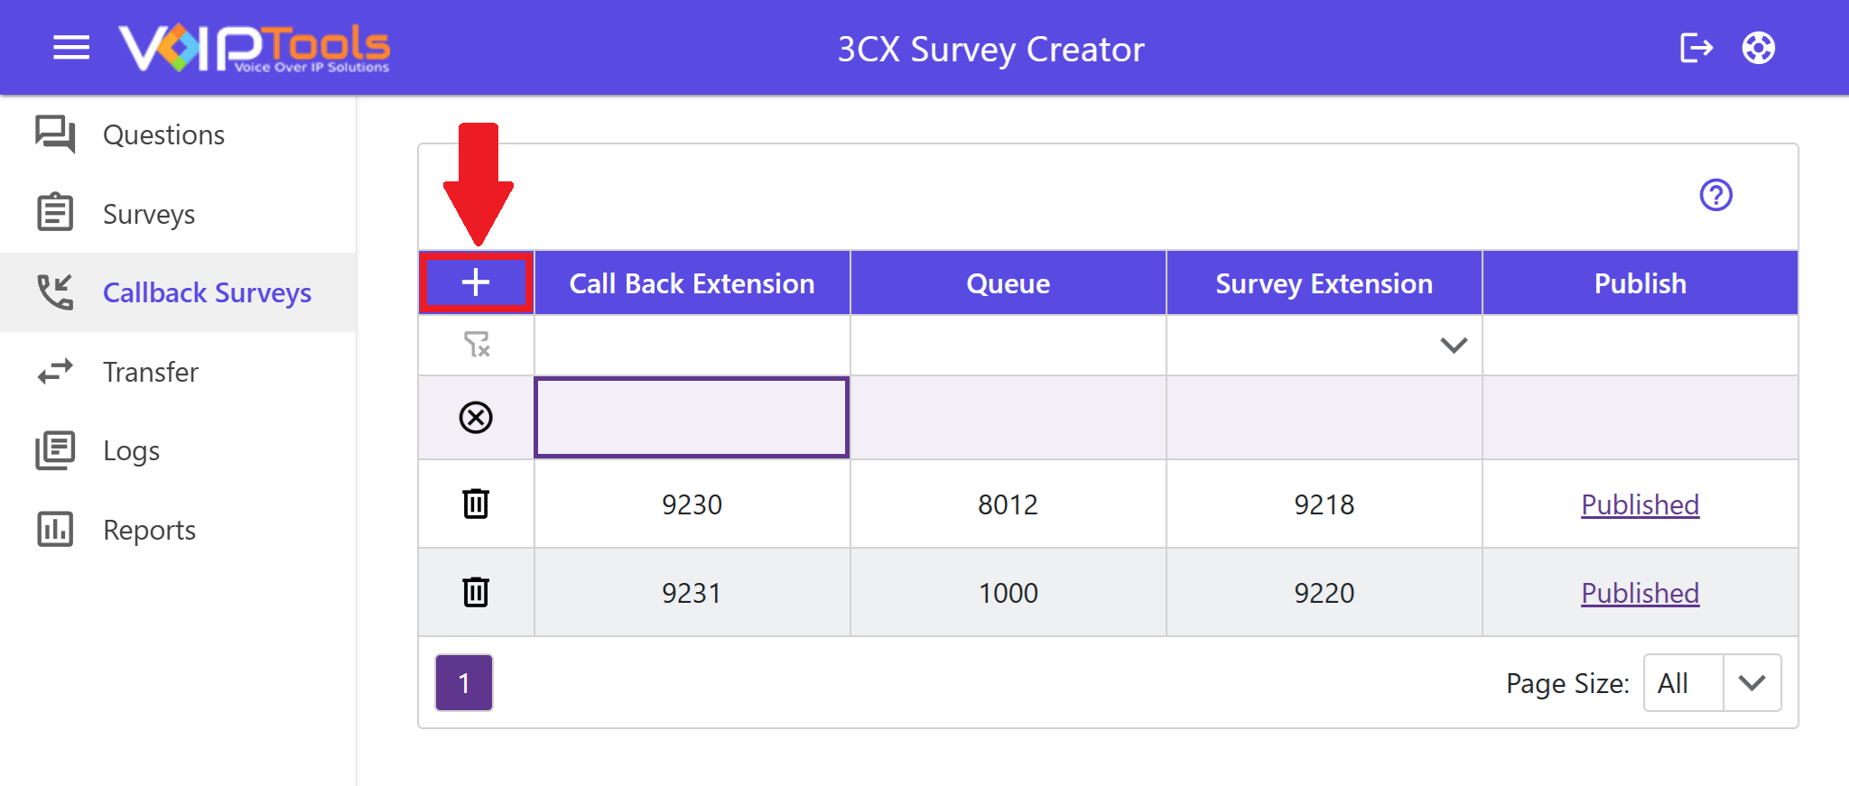Open the Page Size dropdown arrow
The image size is (1849, 786).
tap(1751, 683)
